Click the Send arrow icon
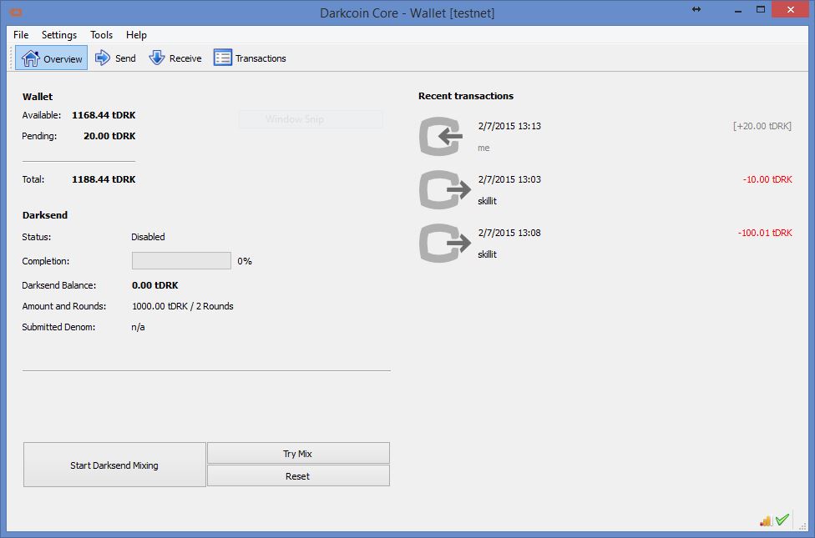The image size is (815, 538). (103, 58)
